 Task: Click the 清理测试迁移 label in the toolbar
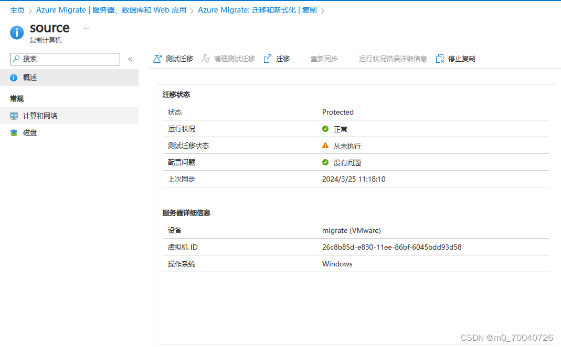235,59
